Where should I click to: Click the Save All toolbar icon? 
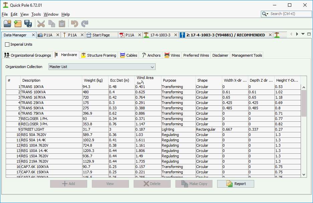tap(28, 24)
